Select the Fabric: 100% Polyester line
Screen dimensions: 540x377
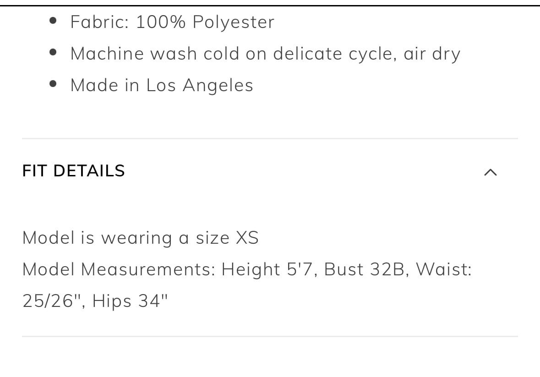tap(173, 22)
